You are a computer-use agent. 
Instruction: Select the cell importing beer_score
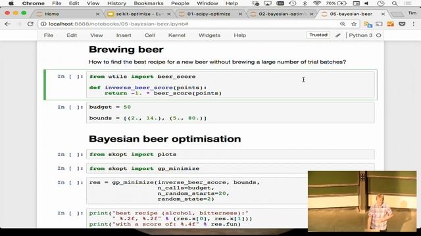[230, 85]
